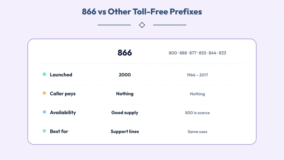This screenshot has width=284, height=160.
Task: Click the line left of the diamond
Action: [114, 25]
